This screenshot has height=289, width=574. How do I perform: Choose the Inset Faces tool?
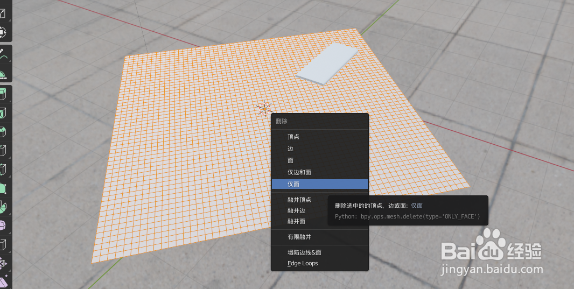(x=2, y=113)
